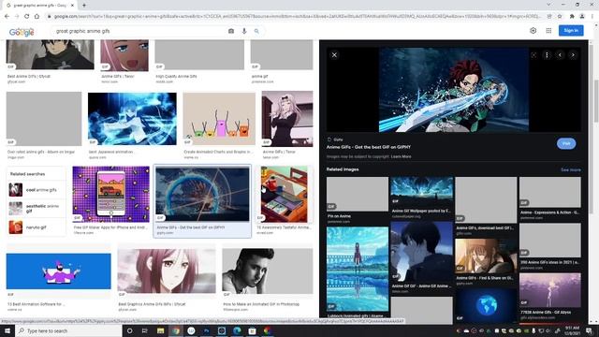The width and height of the screenshot is (599, 337).
Task: Open the Best Graphics Anime Gifs red-hair thumbnail
Action: (167, 271)
